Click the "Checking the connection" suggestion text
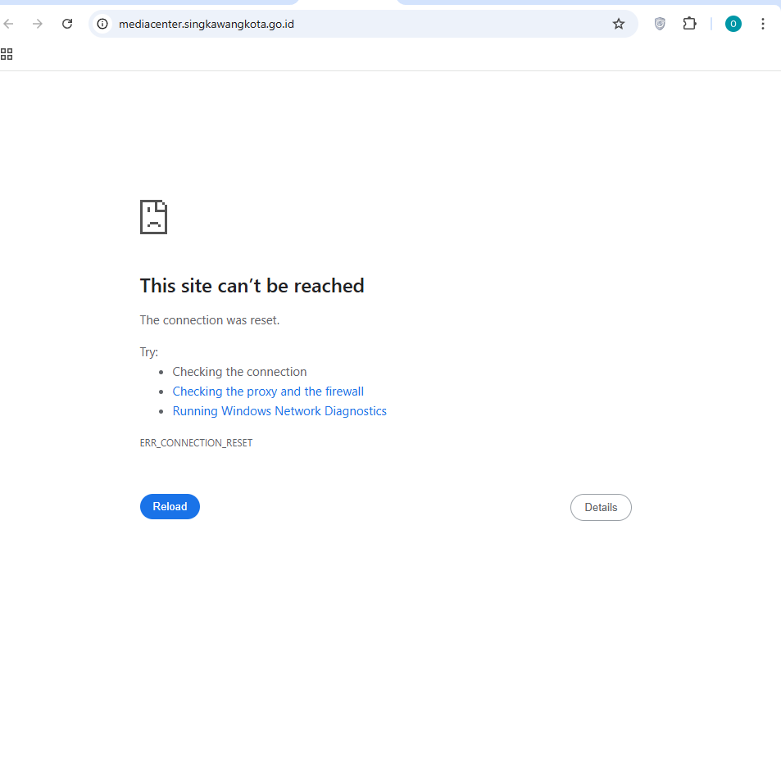This screenshot has width=781, height=765. point(239,372)
